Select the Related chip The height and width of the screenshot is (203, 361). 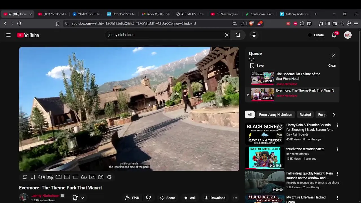click(x=305, y=114)
